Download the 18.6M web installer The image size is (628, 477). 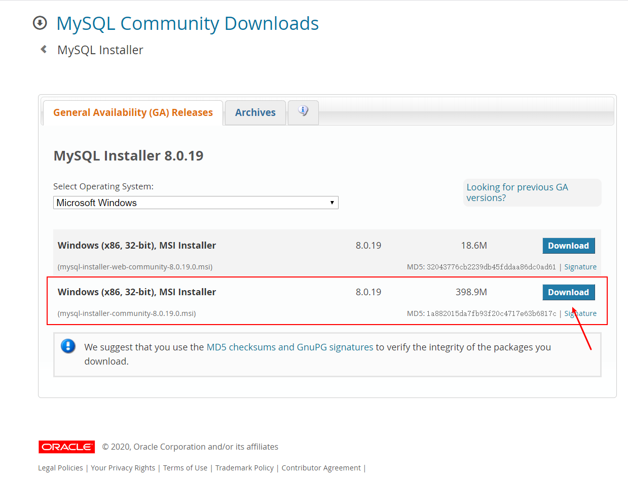[x=568, y=246]
